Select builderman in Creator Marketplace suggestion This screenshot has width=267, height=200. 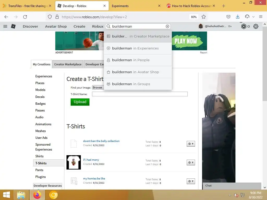click(138, 36)
